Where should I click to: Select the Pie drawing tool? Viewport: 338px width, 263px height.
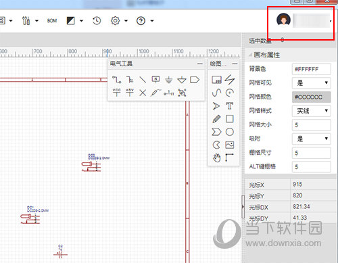click(x=216, y=145)
